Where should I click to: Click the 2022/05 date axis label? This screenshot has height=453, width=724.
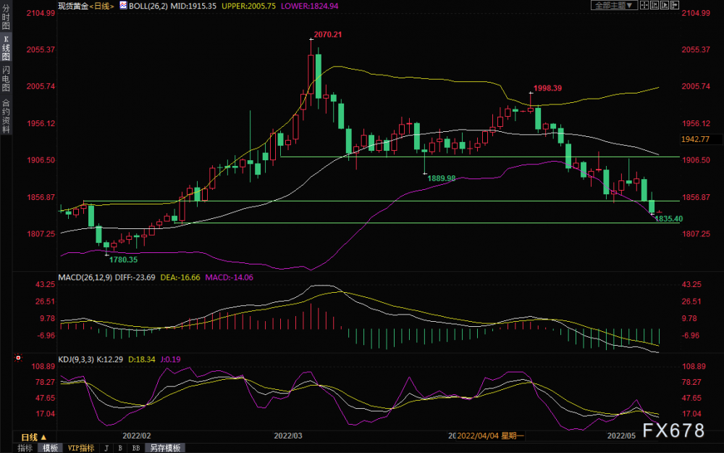pos(621,436)
